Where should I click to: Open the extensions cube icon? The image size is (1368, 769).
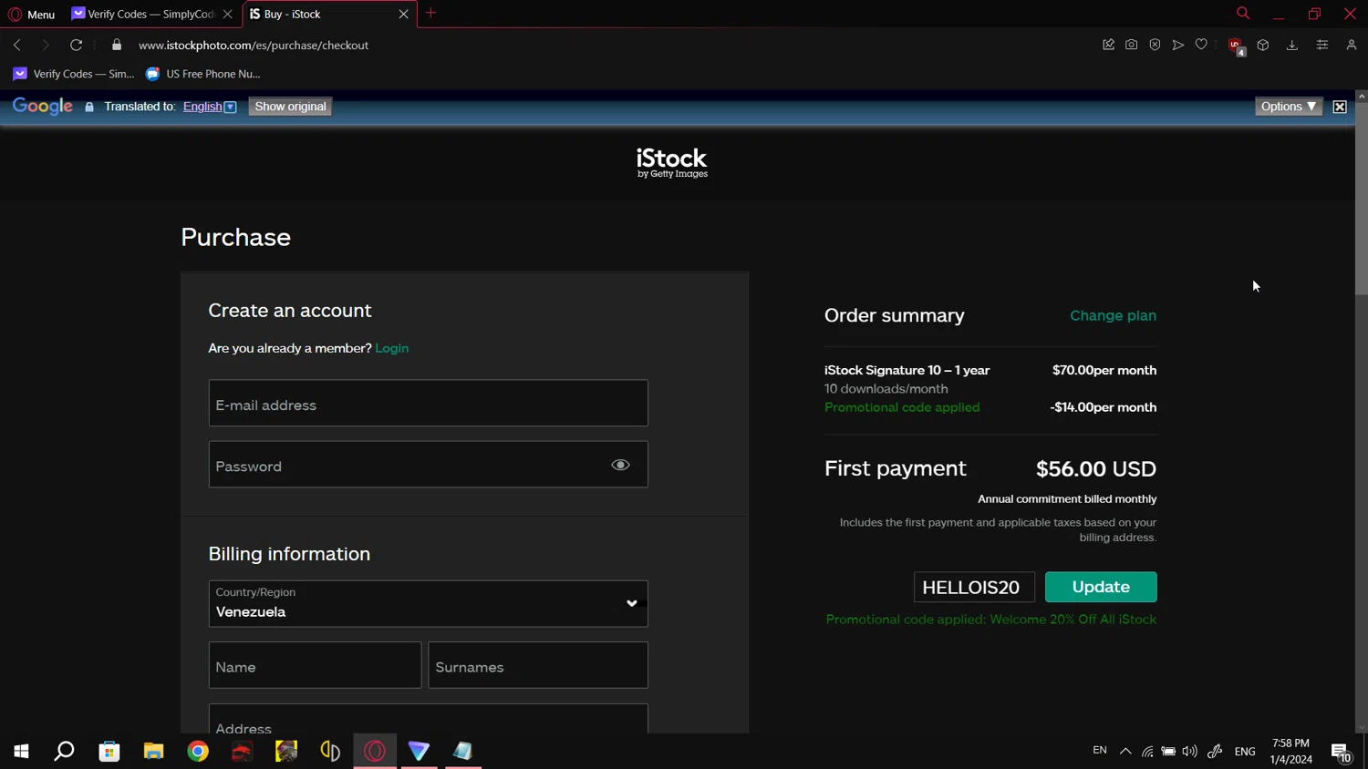pos(1263,45)
